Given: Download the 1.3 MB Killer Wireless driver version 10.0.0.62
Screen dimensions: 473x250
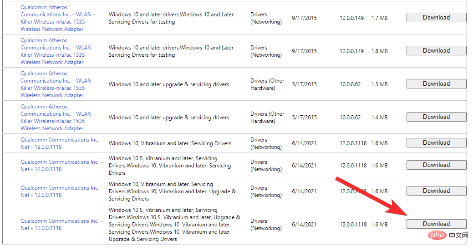Looking at the screenshot, I should pyautogui.click(x=436, y=83).
